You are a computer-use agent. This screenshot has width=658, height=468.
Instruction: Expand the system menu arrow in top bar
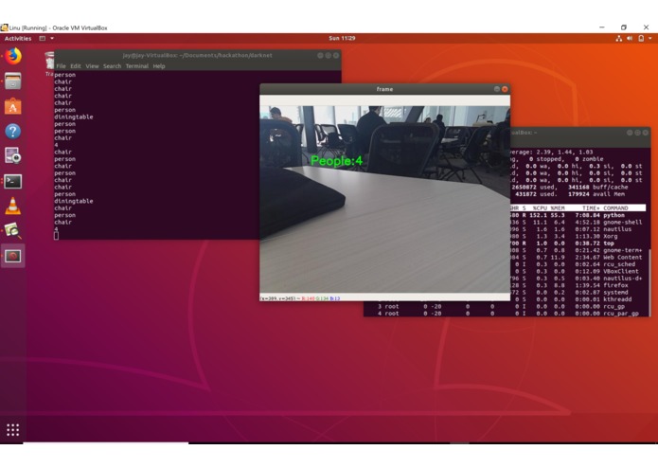click(650, 38)
